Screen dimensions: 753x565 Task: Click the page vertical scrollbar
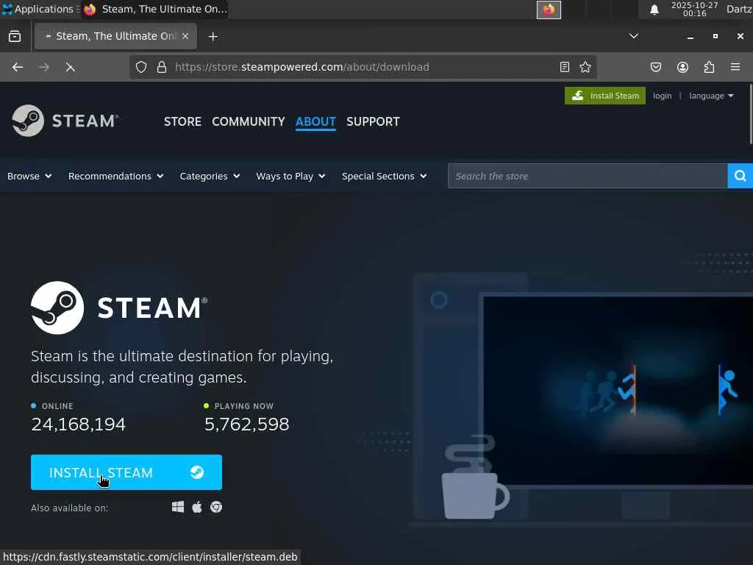pos(751,113)
